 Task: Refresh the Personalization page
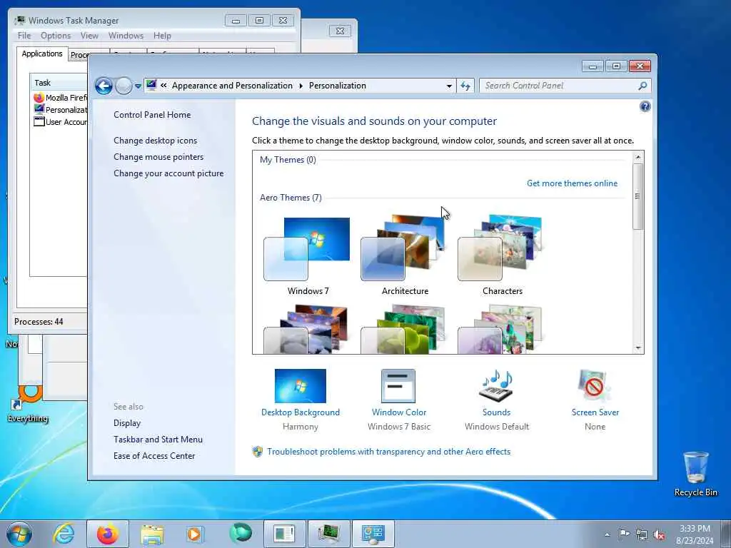point(465,86)
